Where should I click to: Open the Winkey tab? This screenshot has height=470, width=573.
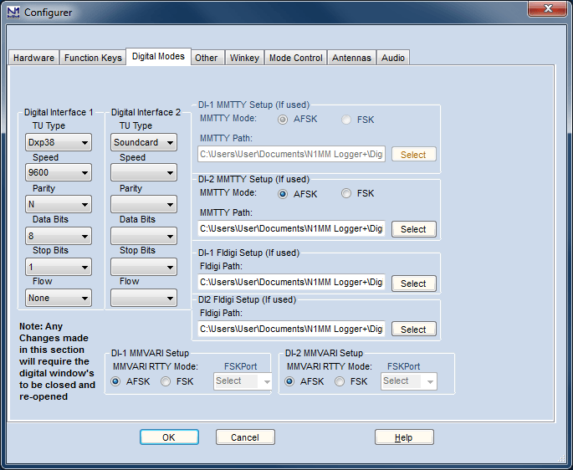[244, 58]
